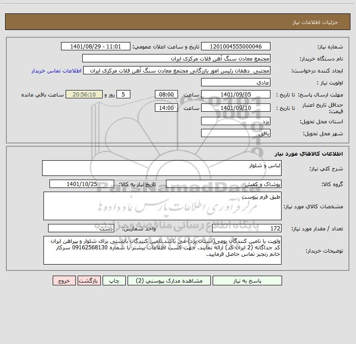Open اطلاعات تماس خریدار link
356x344 pixels.
56,71
